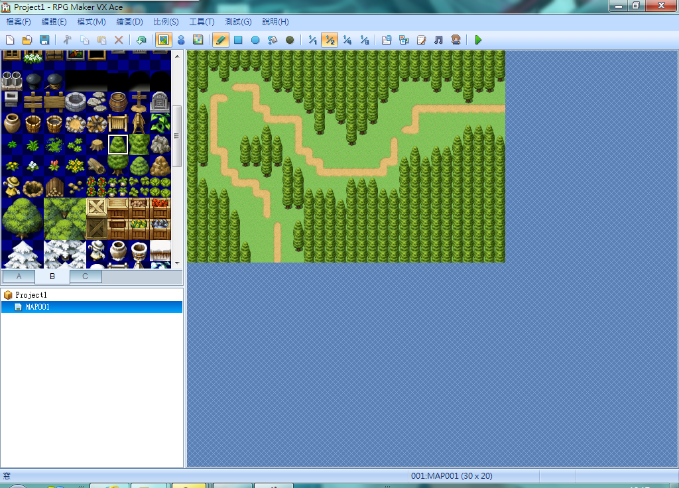Click the red Delete X icon
Screen dimensions: 679x488
pos(119,40)
